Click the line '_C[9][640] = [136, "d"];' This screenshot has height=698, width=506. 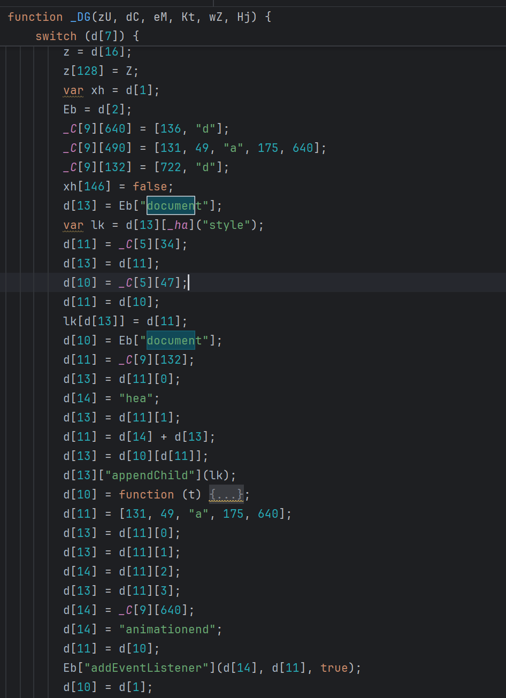(146, 129)
